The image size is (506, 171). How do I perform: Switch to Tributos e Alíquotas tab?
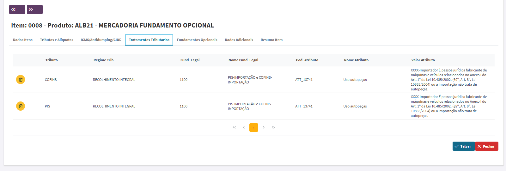(x=57, y=40)
